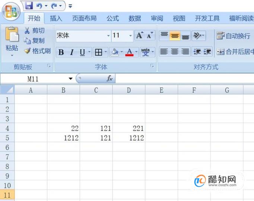The image size is (254, 201).
Task: Open the 公式 ribbon tab
Action: click(113, 18)
